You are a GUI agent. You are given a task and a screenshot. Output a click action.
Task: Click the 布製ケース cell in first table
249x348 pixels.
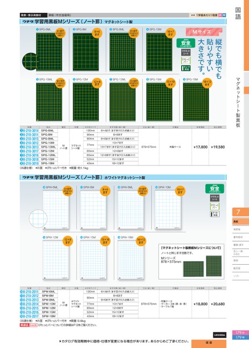[175, 147]
